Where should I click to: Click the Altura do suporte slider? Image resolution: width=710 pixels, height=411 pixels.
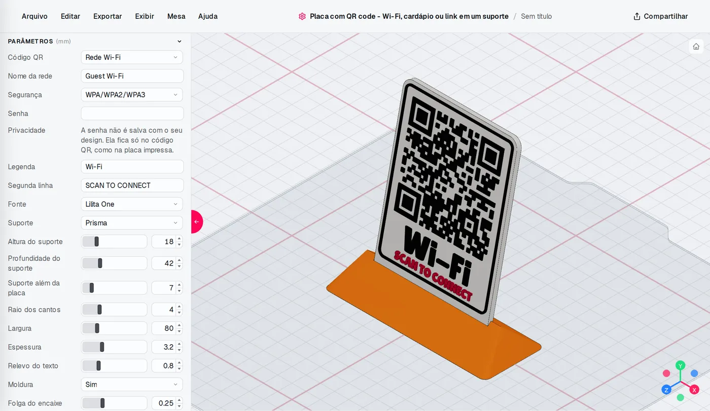[x=114, y=242]
